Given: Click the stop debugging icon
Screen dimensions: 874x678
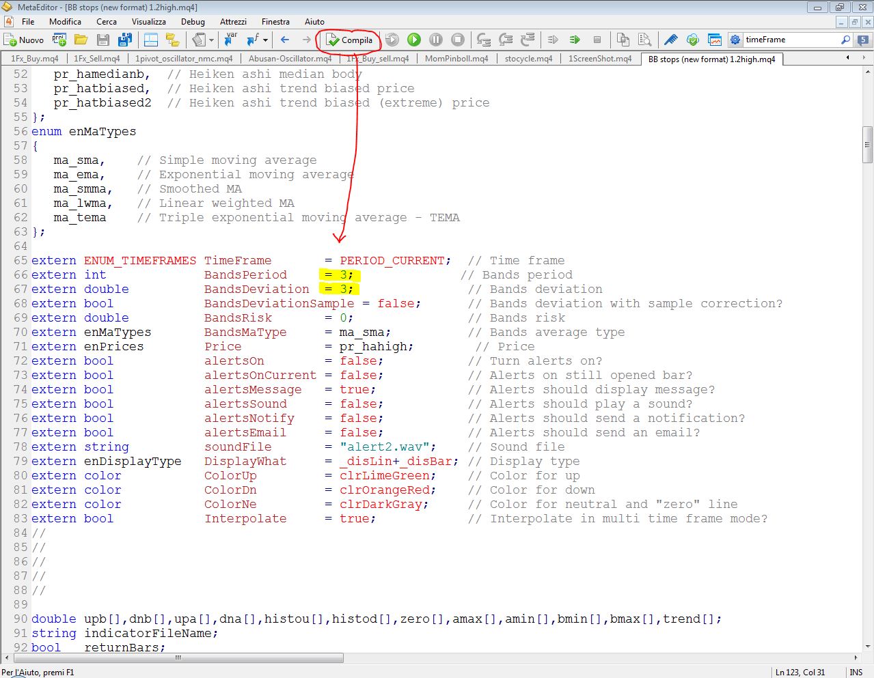Looking at the screenshot, I should 458,40.
